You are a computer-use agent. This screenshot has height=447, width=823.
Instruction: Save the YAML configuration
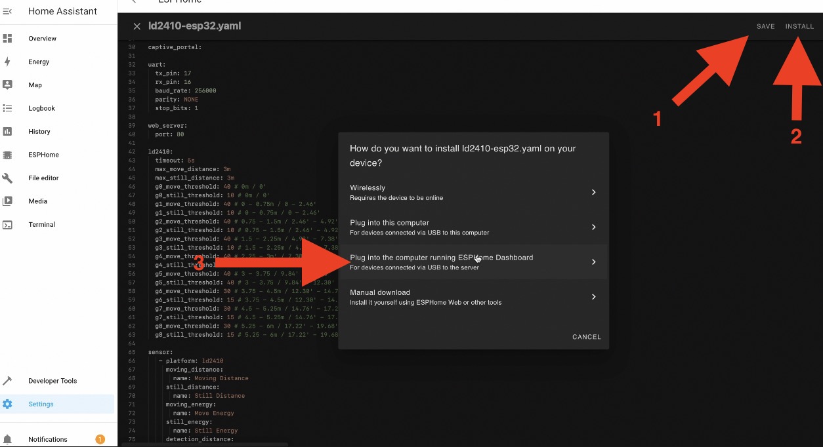coord(765,26)
